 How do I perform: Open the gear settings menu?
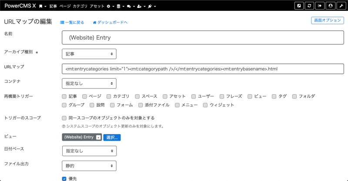(x=110, y=7)
